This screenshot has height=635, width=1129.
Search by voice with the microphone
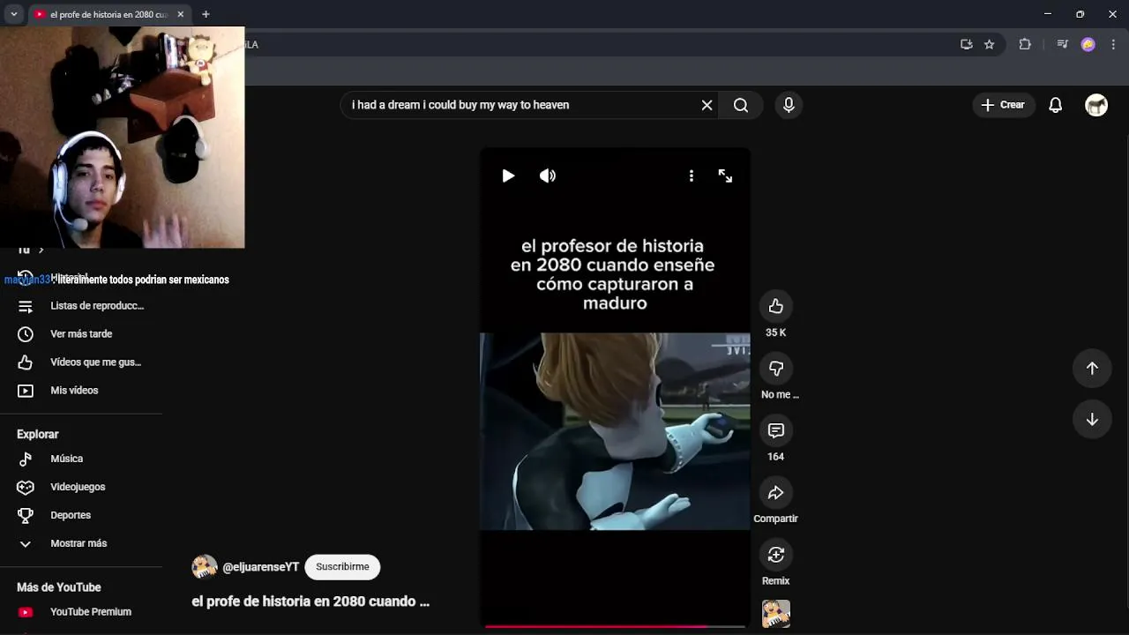point(789,105)
